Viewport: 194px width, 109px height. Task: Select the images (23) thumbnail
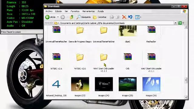click(x=80, y=84)
